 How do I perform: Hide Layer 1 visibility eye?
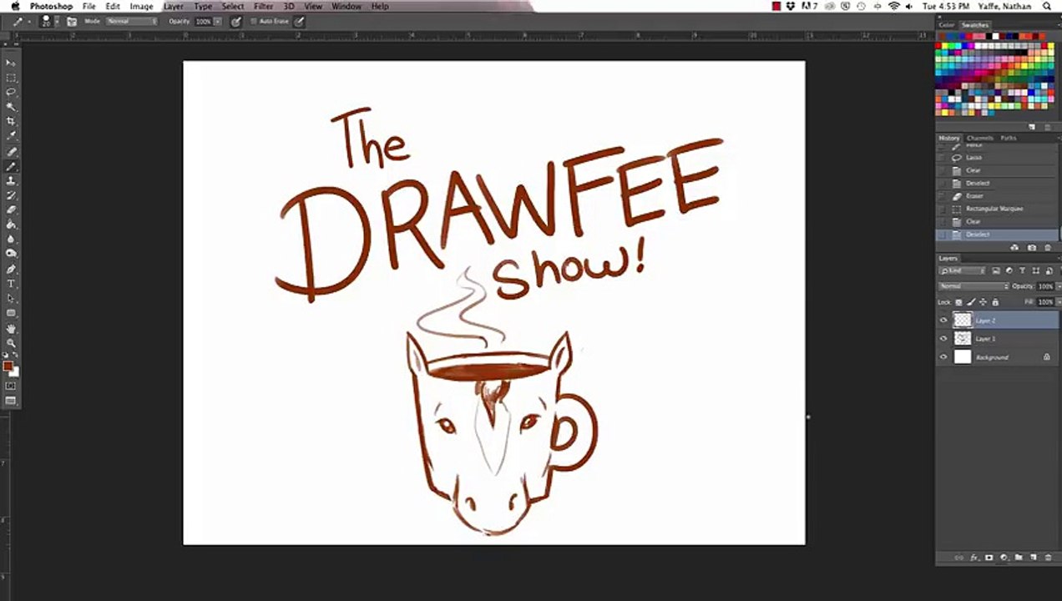[x=943, y=339]
